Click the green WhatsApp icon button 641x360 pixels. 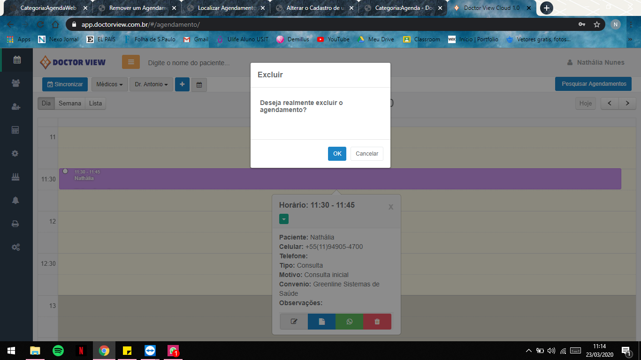(x=349, y=322)
